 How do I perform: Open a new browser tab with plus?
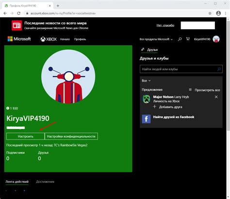pos(58,6)
